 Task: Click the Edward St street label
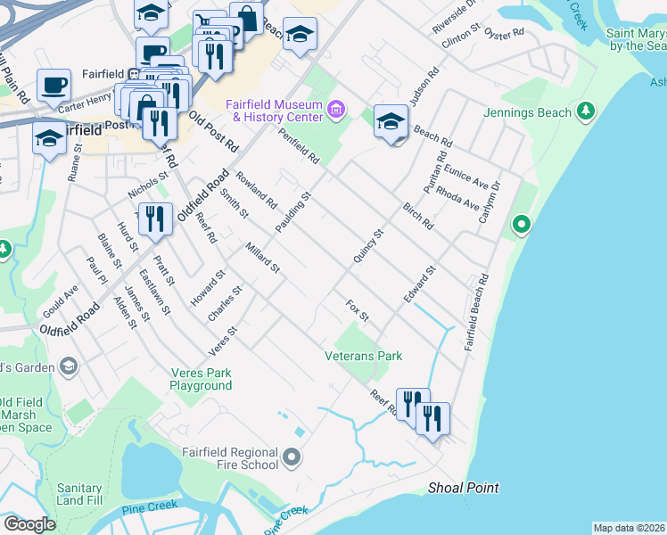click(420, 284)
